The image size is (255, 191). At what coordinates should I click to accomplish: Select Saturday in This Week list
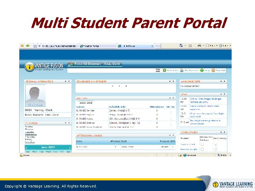coord(30,142)
